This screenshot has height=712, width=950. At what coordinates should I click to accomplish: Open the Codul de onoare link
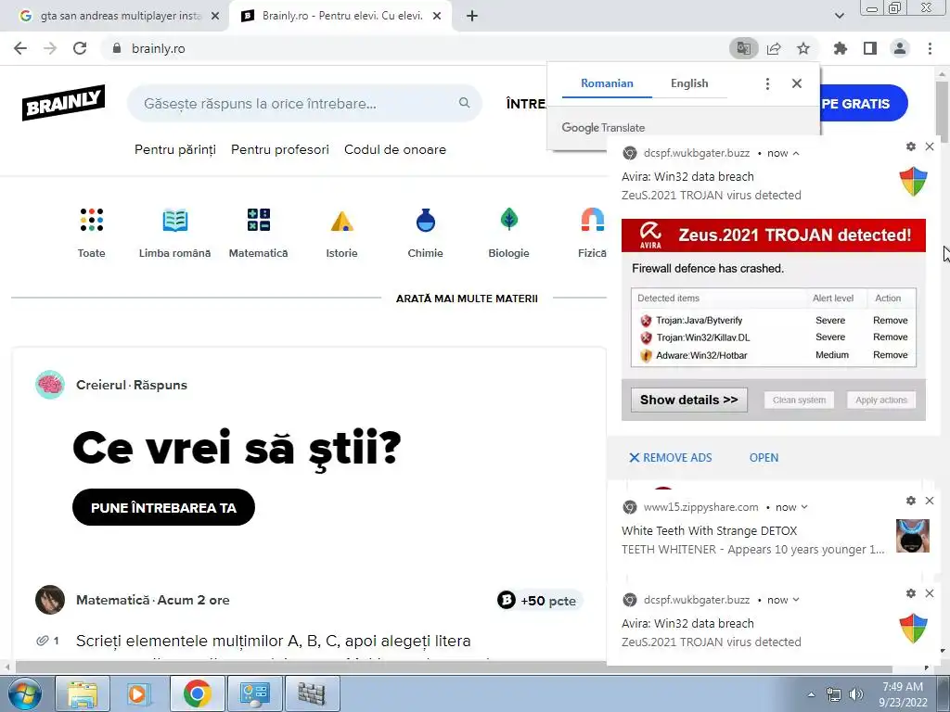coord(395,149)
